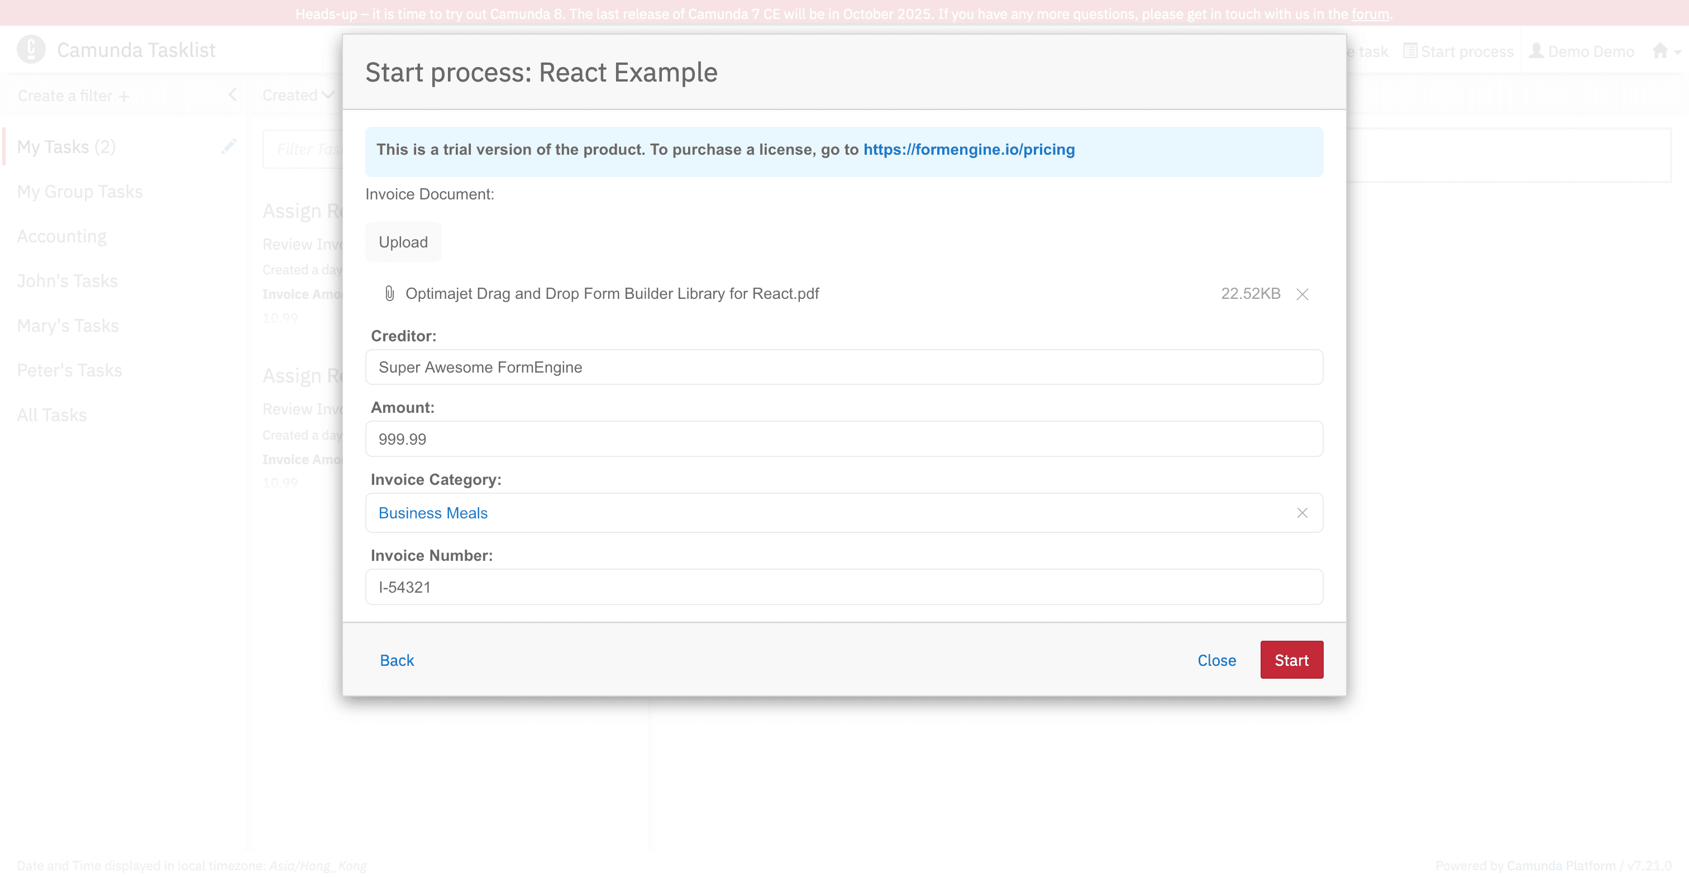Click the Back link in the dialog

tap(397, 660)
